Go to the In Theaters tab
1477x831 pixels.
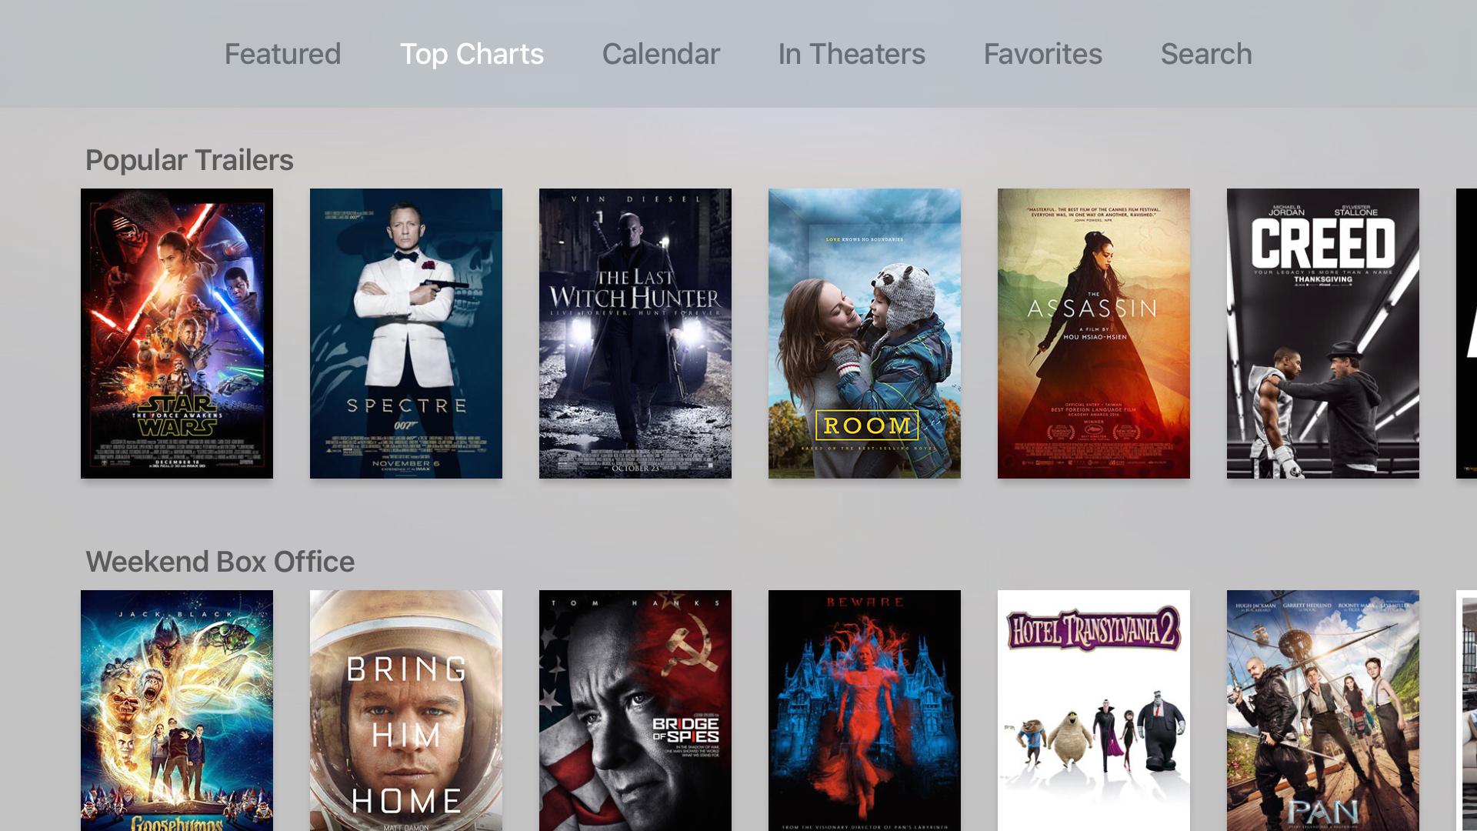852,54
